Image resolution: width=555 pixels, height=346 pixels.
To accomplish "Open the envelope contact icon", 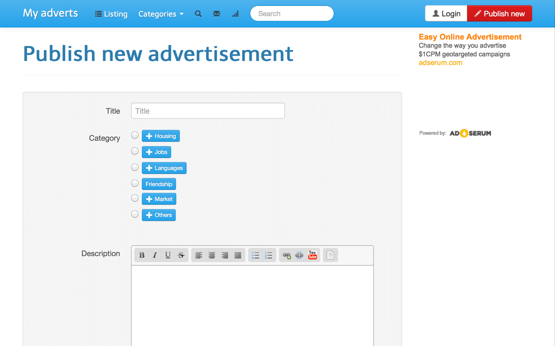I will 217,14.
